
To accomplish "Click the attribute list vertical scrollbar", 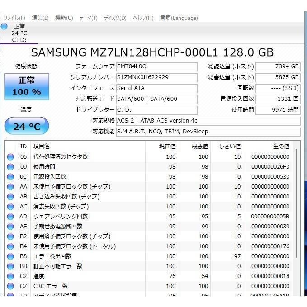I will click(296, 203).
